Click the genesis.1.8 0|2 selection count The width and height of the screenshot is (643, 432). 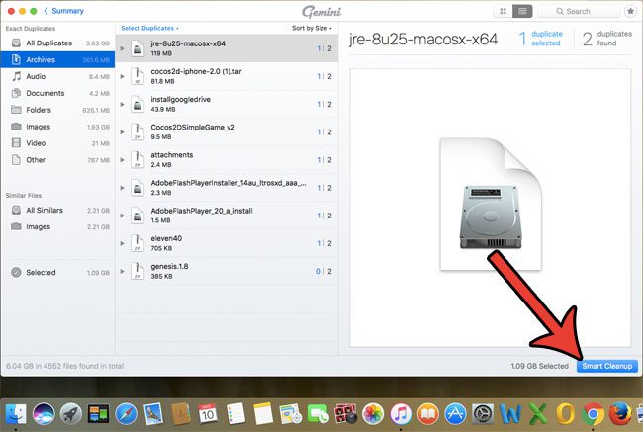(323, 271)
